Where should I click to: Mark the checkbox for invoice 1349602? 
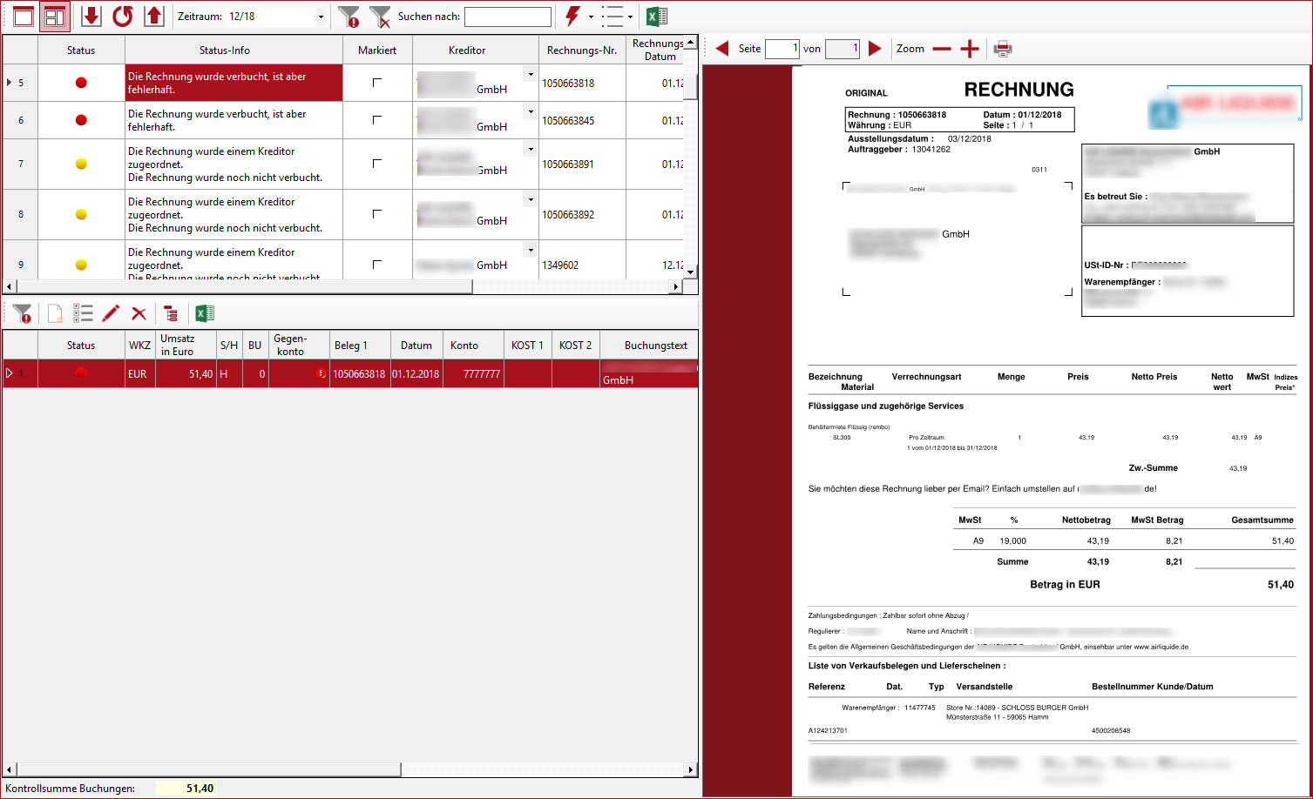point(377,265)
